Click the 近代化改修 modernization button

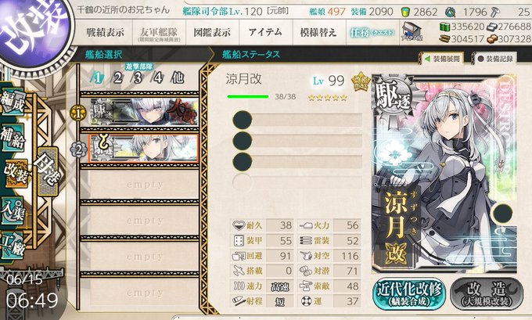click(409, 293)
